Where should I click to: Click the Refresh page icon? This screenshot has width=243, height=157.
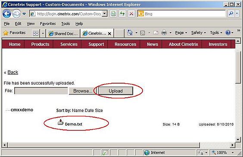[122, 14]
